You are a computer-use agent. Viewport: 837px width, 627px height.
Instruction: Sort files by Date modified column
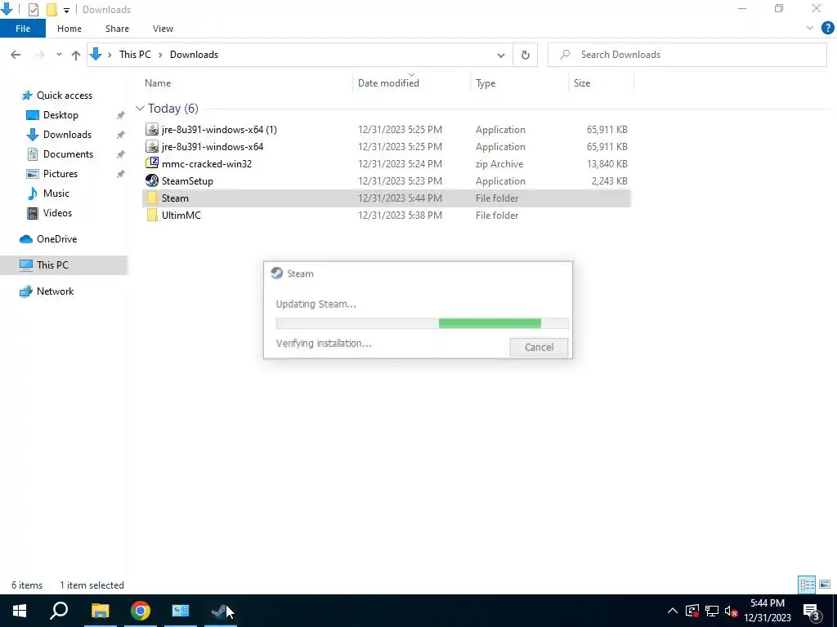[388, 83]
